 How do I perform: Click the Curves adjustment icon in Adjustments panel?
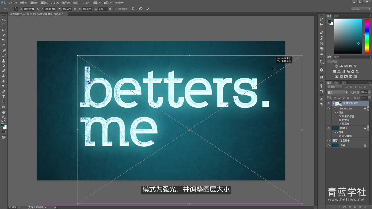(346, 66)
